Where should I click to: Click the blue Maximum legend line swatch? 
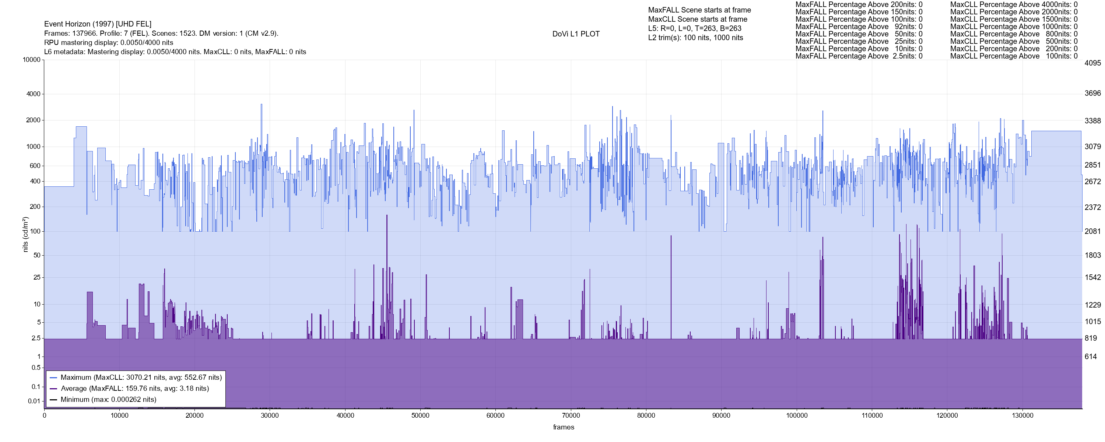pos(54,378)
